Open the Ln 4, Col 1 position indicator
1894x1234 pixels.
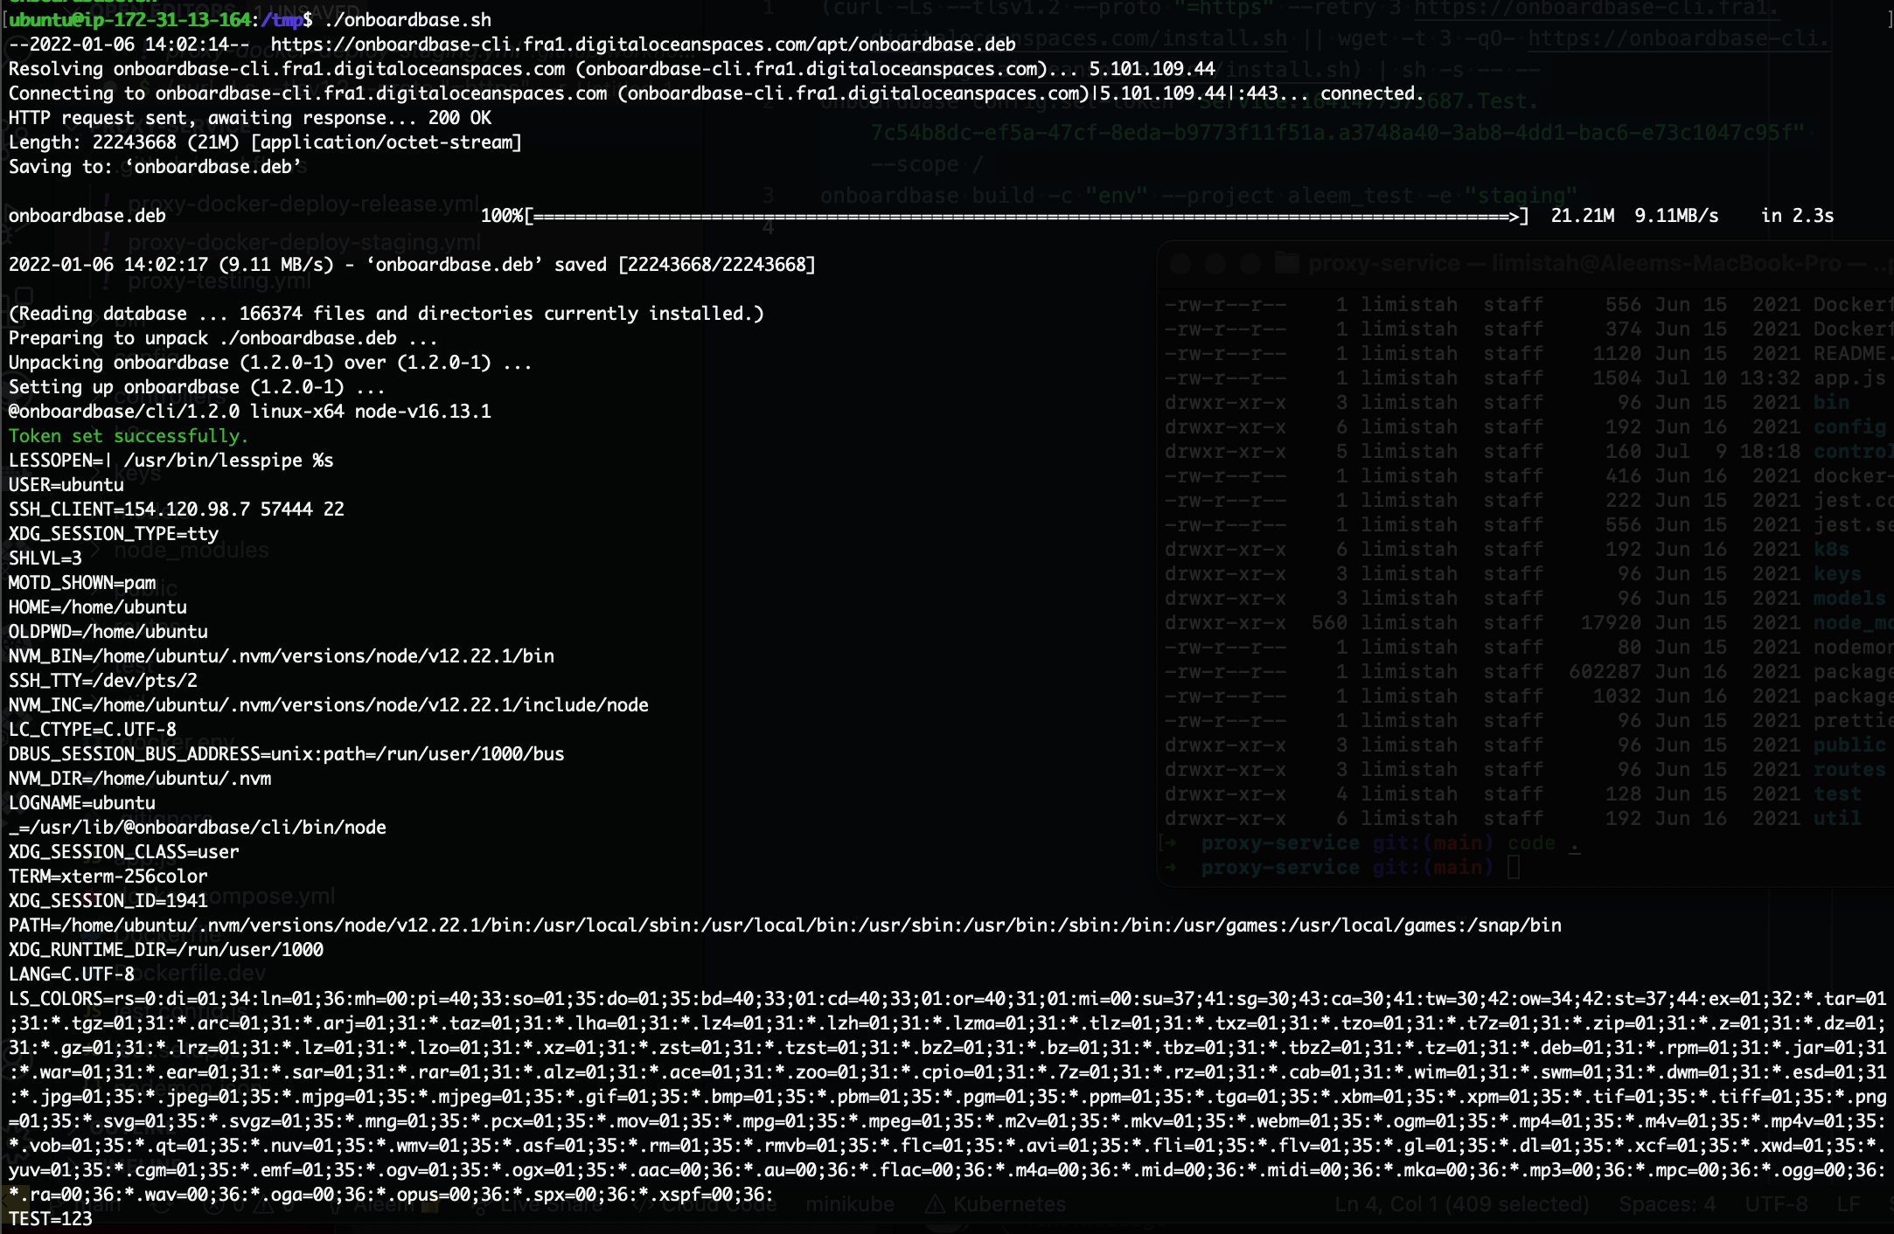point(1460,1204)
